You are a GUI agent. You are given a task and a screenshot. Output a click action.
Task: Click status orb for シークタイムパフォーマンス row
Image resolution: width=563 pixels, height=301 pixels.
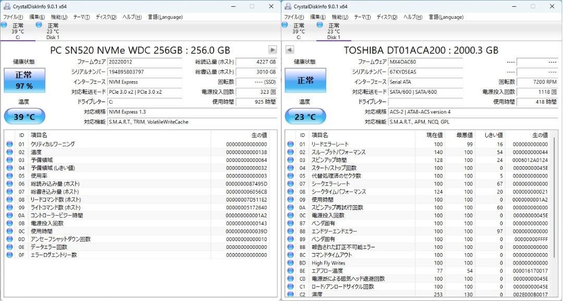(290, 192)
